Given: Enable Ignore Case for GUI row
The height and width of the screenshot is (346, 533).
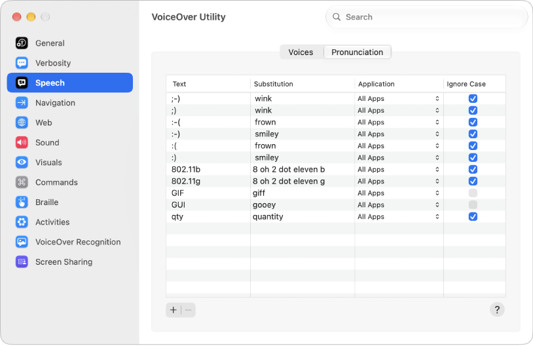Looking at the screenshot, I should tap(473, 205).
